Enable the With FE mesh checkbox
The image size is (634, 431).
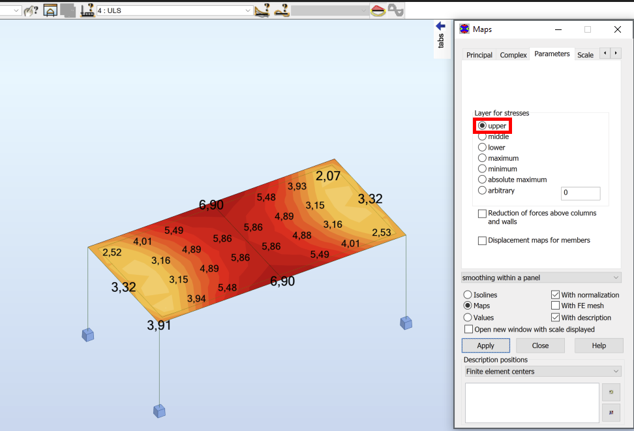point(556,305)
